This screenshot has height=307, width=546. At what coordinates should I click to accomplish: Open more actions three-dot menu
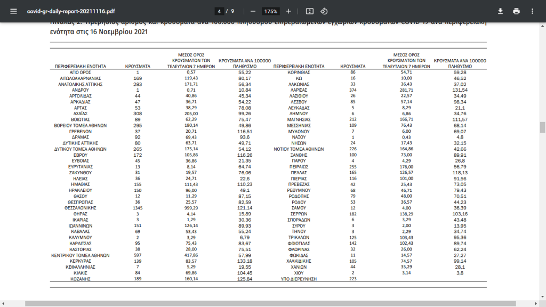click(x=532, y=11)
